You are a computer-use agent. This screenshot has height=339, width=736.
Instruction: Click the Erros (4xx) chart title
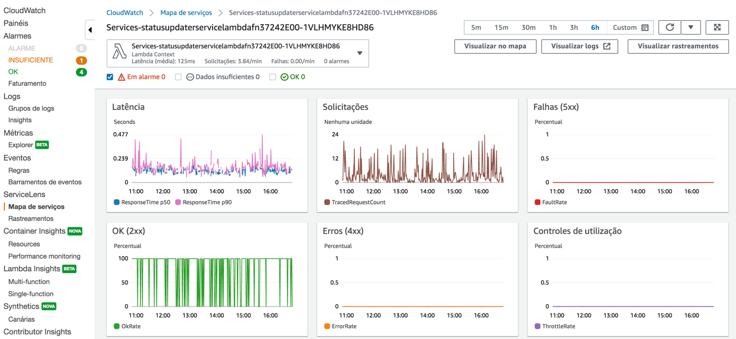click(x=343, y=231)
